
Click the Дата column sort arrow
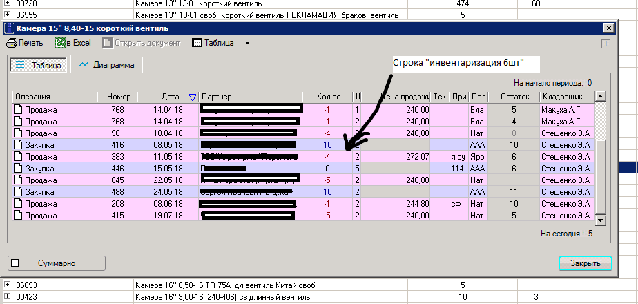(193, 97)
